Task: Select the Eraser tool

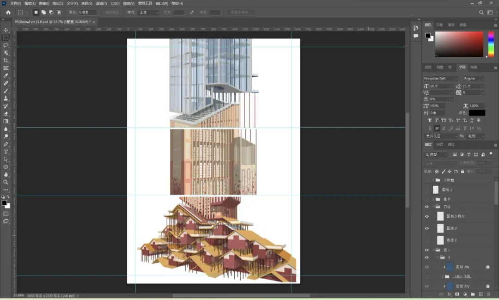Action: click(6, 114)
